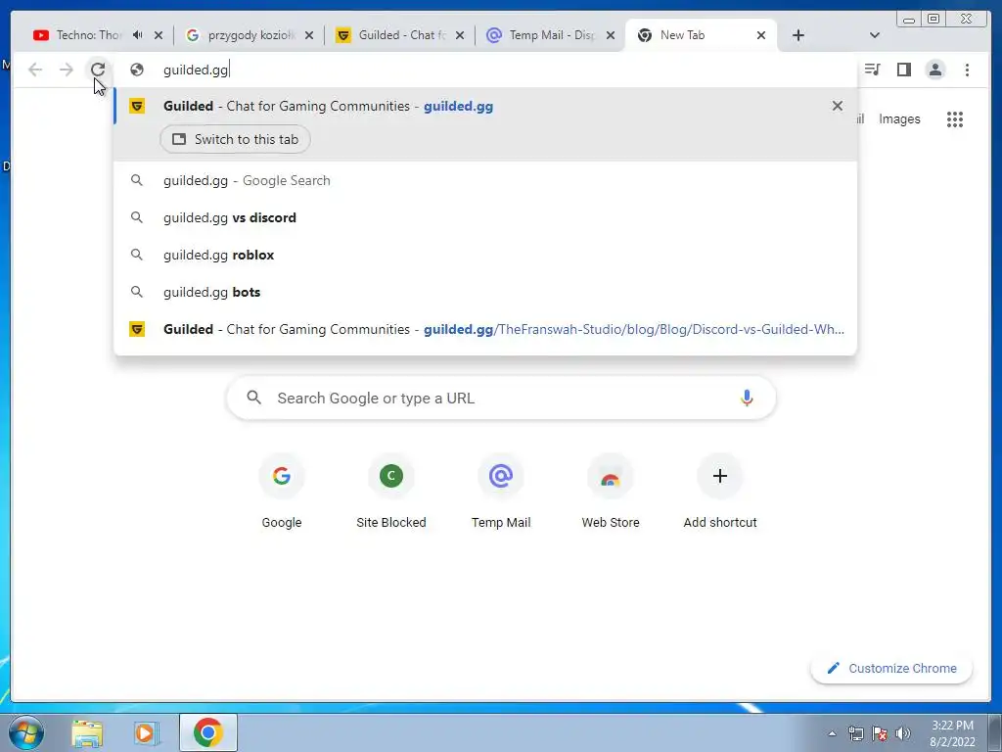
Task: Close the Temp Mail tab
Action: (x=611, y=35)
